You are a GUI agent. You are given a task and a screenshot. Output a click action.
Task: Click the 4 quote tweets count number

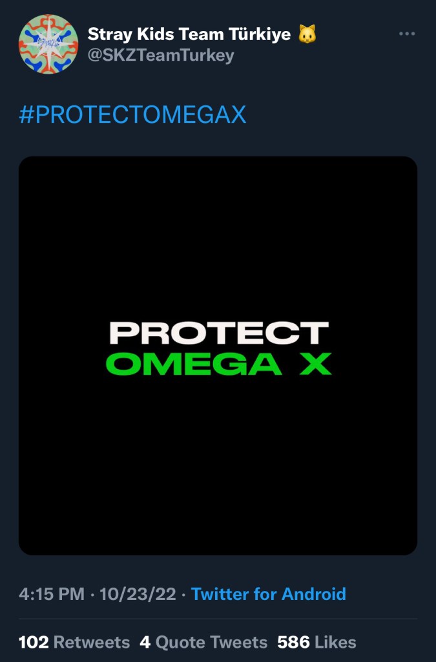pyautogui.click(x=145, y=642)
